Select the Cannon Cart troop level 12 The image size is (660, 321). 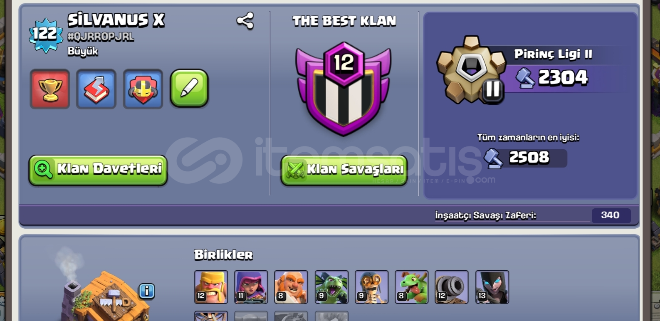point(452,287)
